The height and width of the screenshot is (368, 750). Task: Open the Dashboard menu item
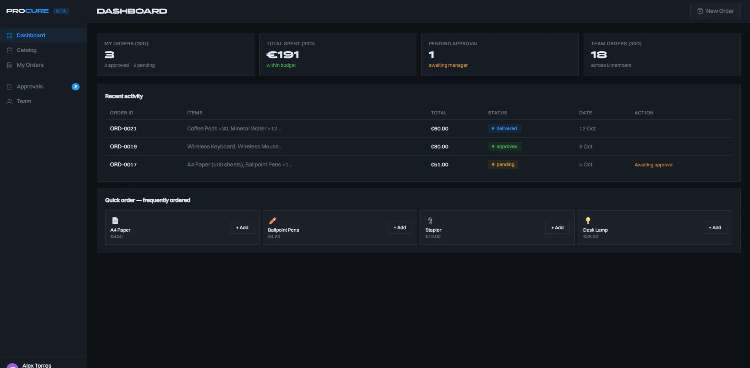[43, 36]
